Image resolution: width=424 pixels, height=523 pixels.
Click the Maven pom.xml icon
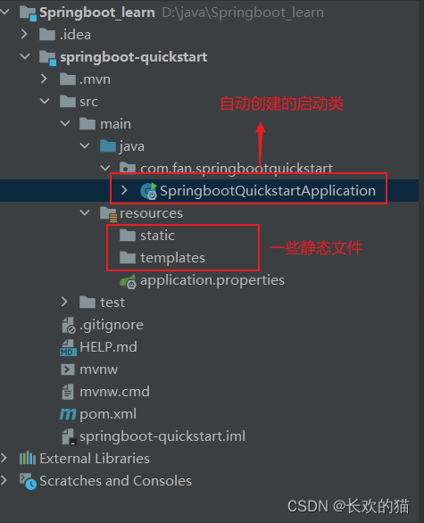tap(68, 414)
